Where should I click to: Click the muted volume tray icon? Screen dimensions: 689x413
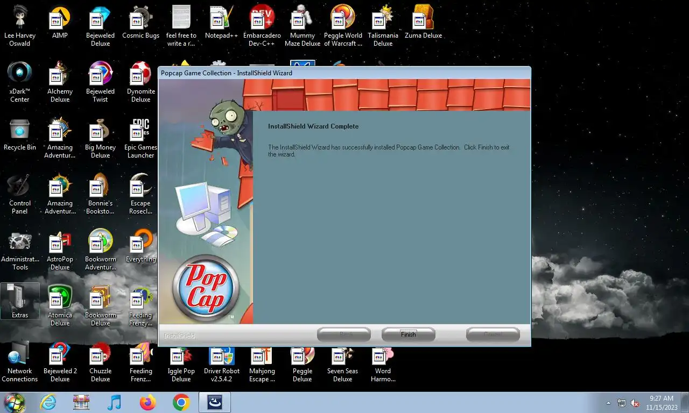(x=635, y=403)
